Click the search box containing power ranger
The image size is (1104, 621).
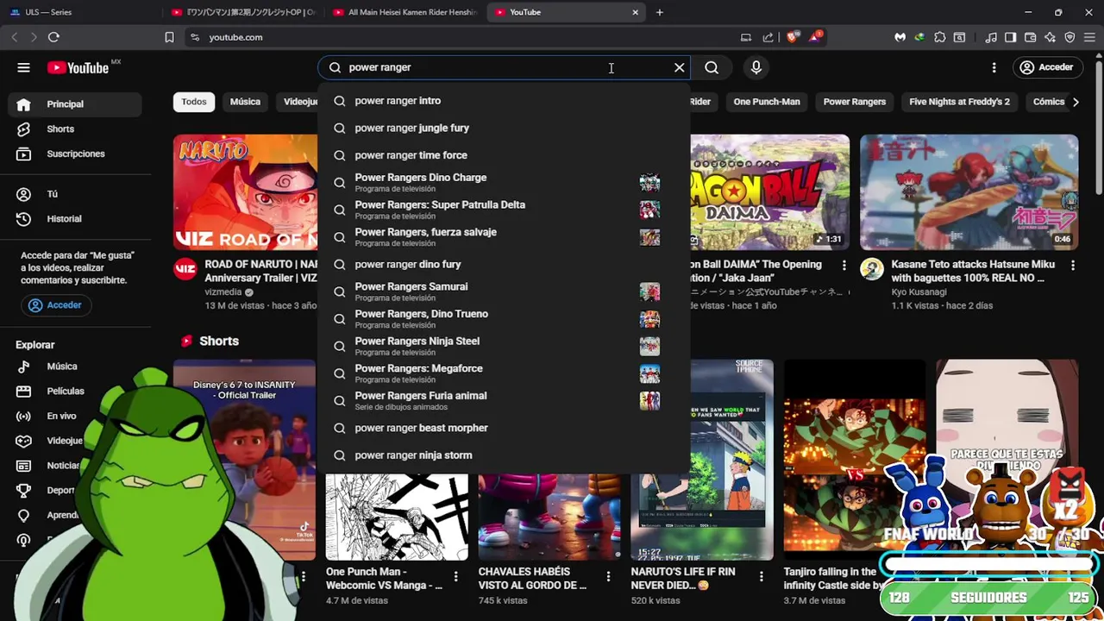pos(505,67)
